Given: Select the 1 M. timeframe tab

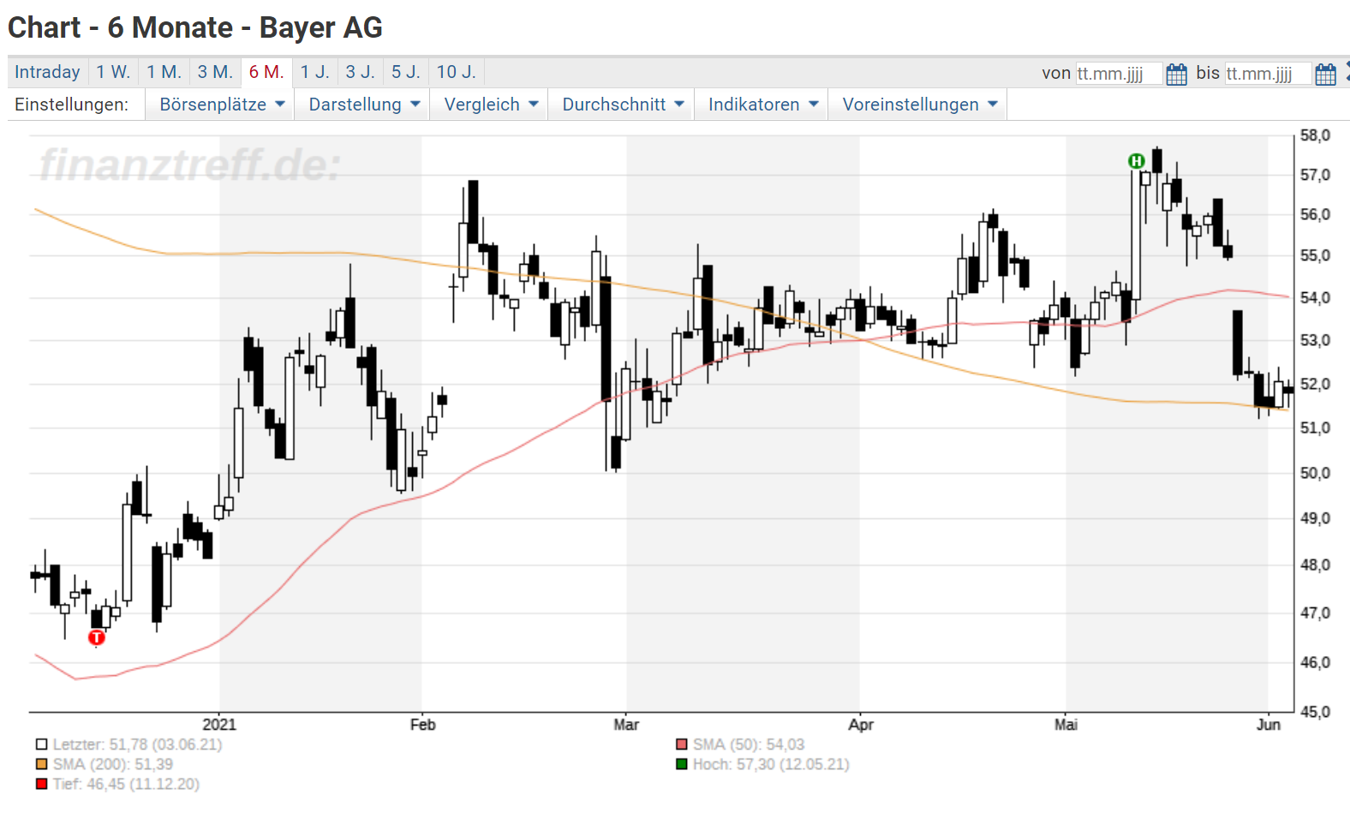Looking at the screenshot, I should pos(164,72).
